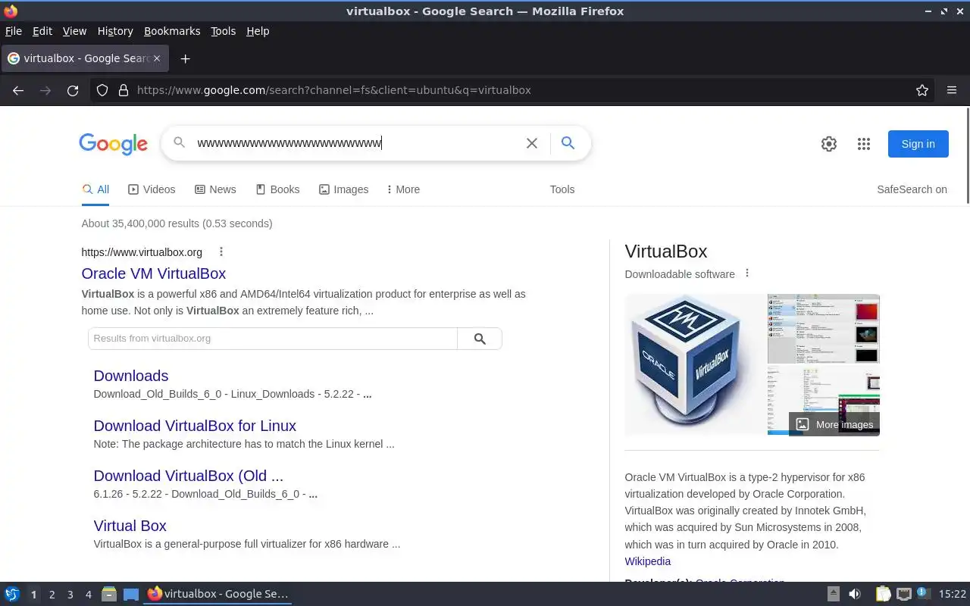This screenshot has width=970, height=606.
Task: Open options dots beside Downloadable software
Action: [x=747, y=273]
